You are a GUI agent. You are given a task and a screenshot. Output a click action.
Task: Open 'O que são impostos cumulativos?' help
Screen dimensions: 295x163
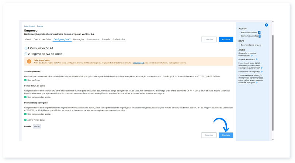(247, 55)
